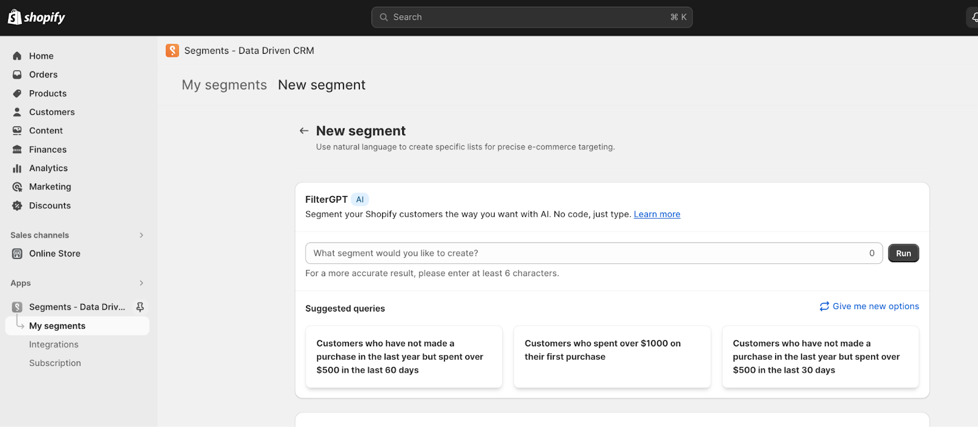Expand the Apps section chevron
978x427 pixels.
click(x=141, y=283)
